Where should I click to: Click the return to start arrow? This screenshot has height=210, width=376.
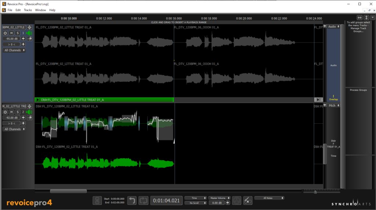coord(132,200)
